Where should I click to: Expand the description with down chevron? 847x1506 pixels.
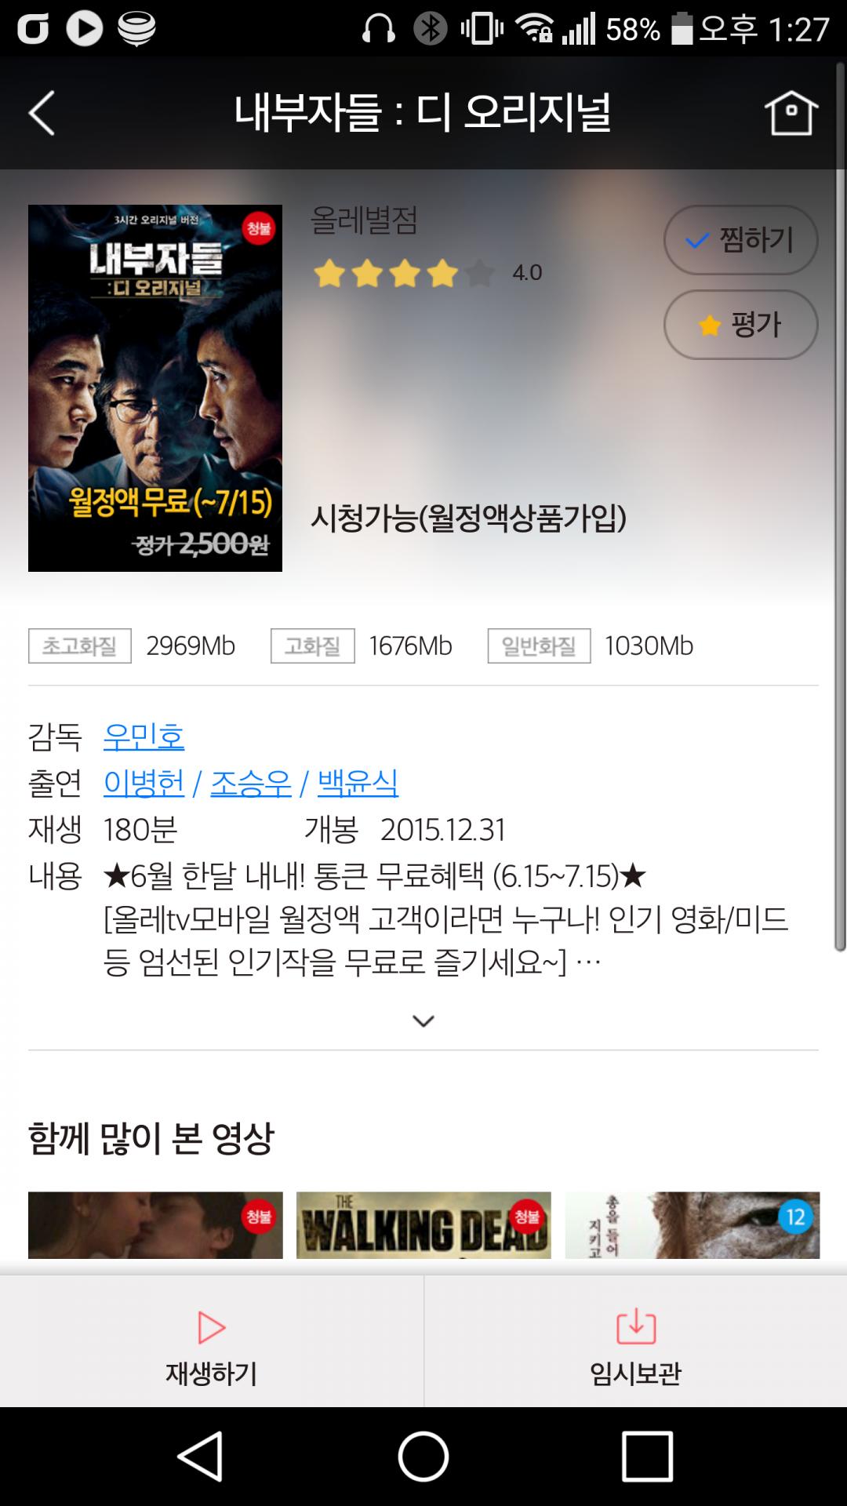423,1020
